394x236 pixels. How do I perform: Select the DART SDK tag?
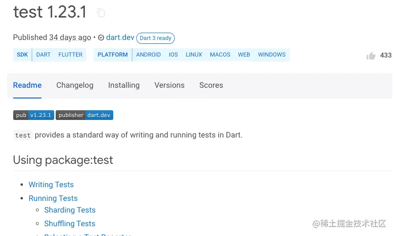[x=43, y=55]
